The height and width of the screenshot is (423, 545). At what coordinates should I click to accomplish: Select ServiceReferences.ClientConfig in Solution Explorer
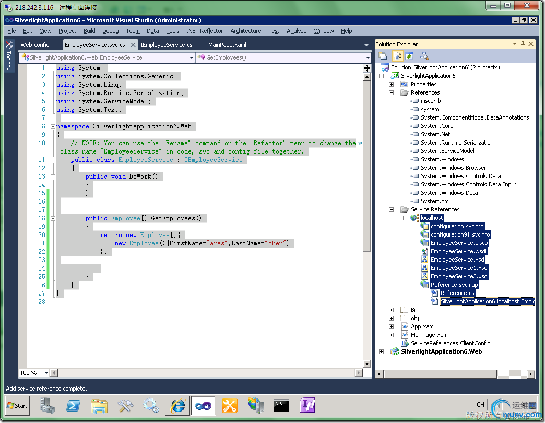pyautogui.click(x=451, y=343)
